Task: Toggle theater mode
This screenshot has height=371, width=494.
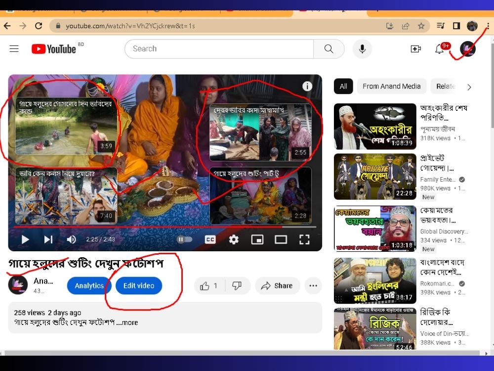Action: 281,239
